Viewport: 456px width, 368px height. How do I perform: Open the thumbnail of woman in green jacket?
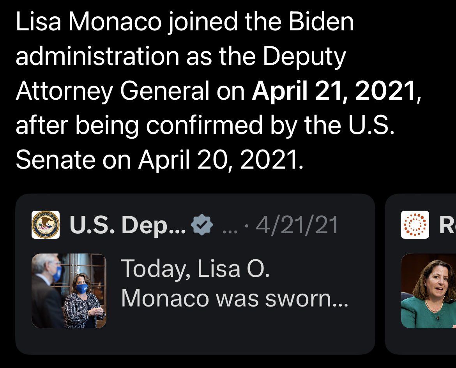tap(428, 291)
